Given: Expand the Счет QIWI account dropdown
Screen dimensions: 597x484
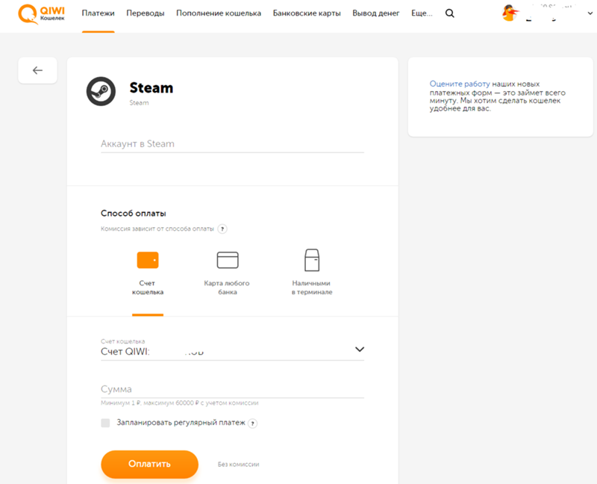Looking at the screenshot, I should tap(232, 349).
